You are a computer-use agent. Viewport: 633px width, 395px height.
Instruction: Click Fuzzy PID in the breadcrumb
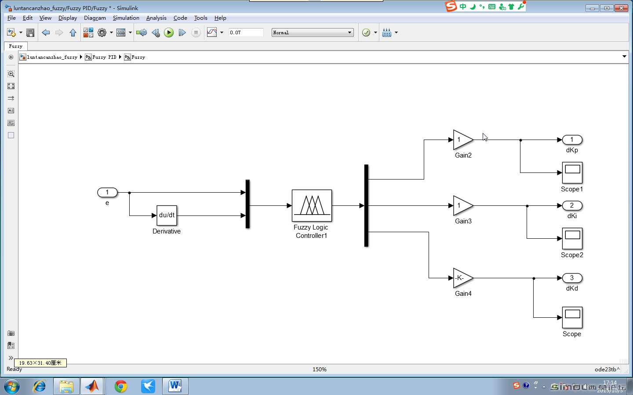104,57
